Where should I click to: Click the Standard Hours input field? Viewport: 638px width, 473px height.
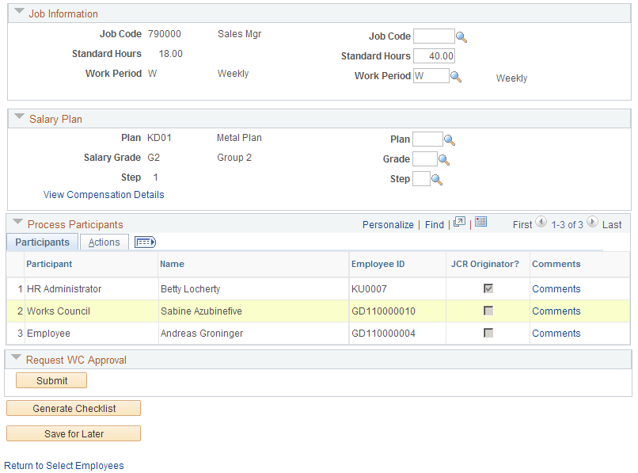coord(433,55)
